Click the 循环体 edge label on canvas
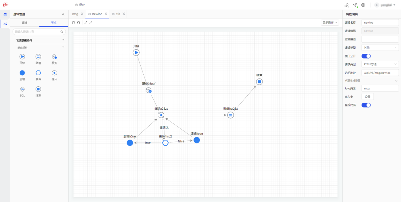 tap(164, 128)
